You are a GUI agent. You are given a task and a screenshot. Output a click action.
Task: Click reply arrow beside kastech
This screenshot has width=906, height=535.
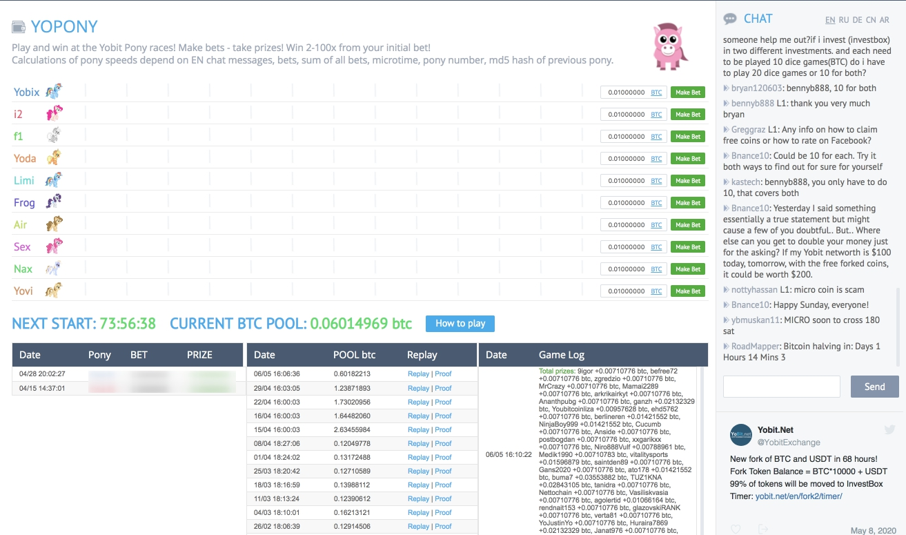tap(726, 182)
